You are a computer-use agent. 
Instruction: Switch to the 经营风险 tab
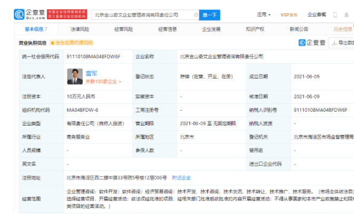coord(123,29)
